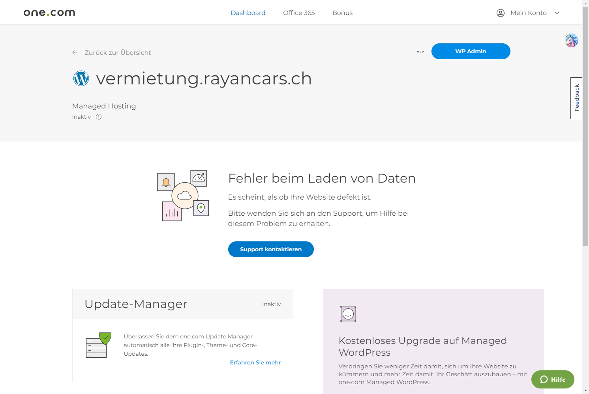589x394 pixels.
Task: Click Kostenloses Upgrade auf Managed WordPress heading
Action: 422,346
